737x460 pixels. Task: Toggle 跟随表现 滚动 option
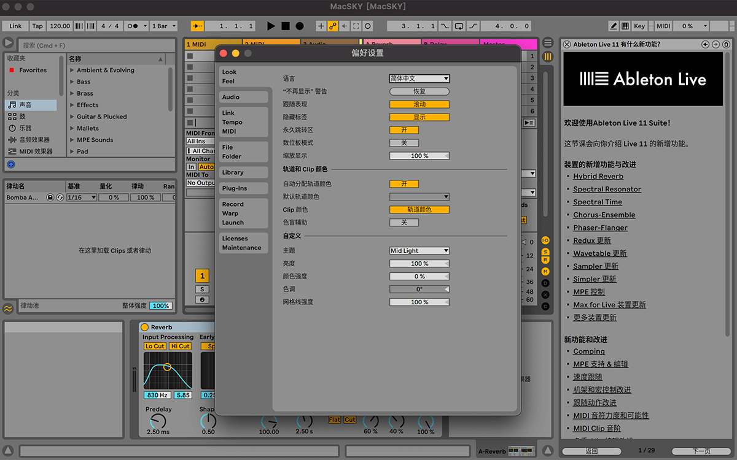(x=419, y=104)
